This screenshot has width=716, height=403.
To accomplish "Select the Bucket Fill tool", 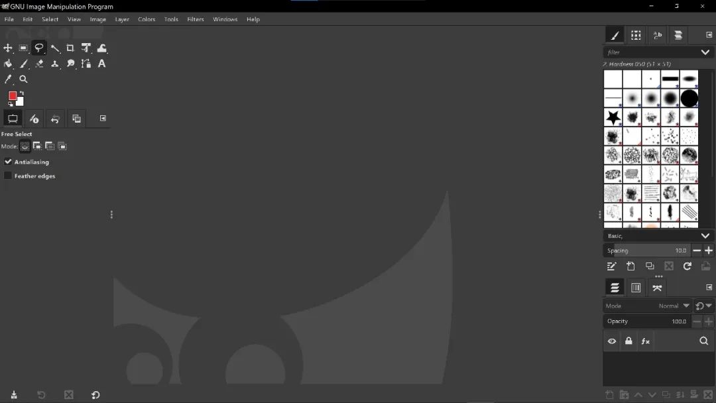I will pyautogui.click(x=8, y=64).
